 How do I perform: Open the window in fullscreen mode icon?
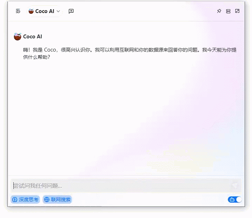point(237,11)
